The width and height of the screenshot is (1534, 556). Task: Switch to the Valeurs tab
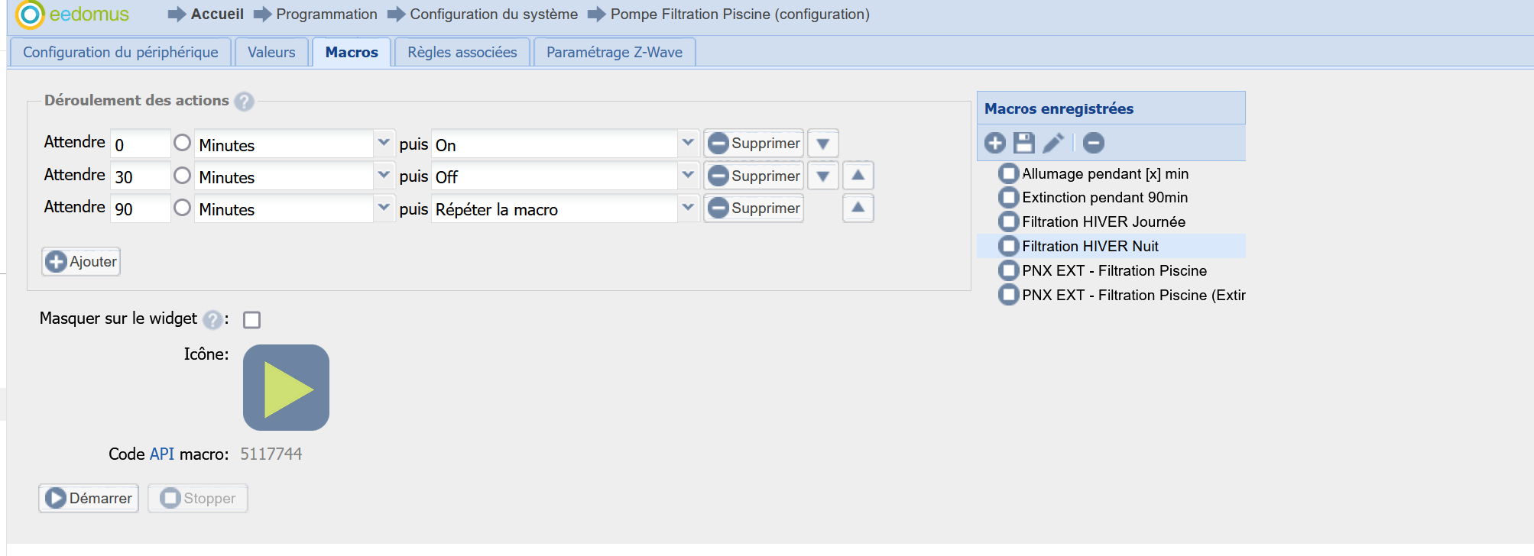coord(271,52)
